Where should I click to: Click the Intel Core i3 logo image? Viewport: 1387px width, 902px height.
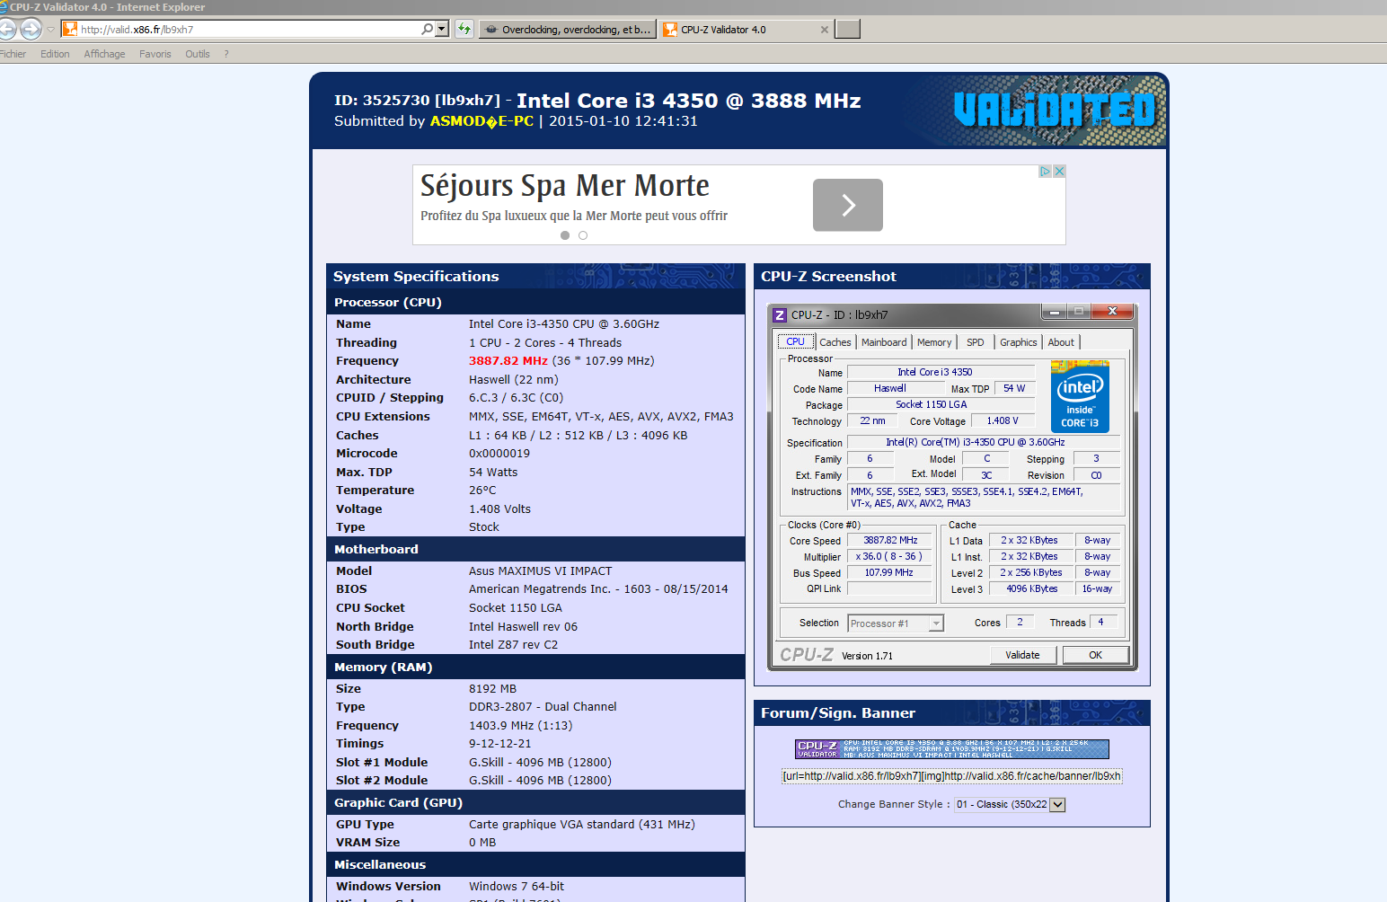click(x=1080, y=396)
